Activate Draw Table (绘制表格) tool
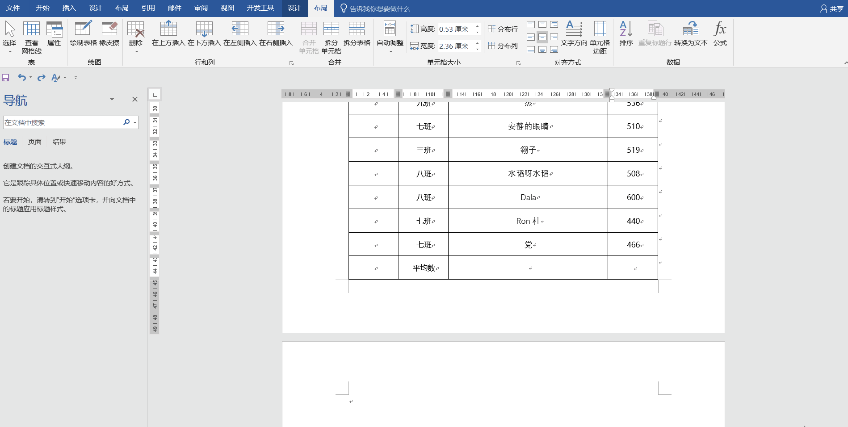The image size is (848, 427). click(x=84, y=33)
